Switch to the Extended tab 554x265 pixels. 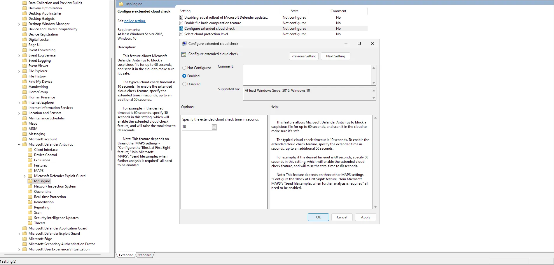[x=126, y=255]
